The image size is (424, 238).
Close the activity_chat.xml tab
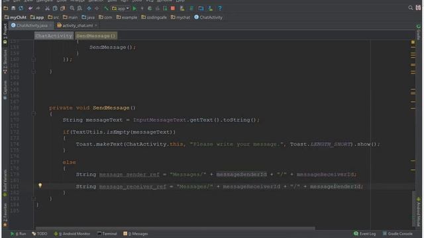click(x=96, y=25)
